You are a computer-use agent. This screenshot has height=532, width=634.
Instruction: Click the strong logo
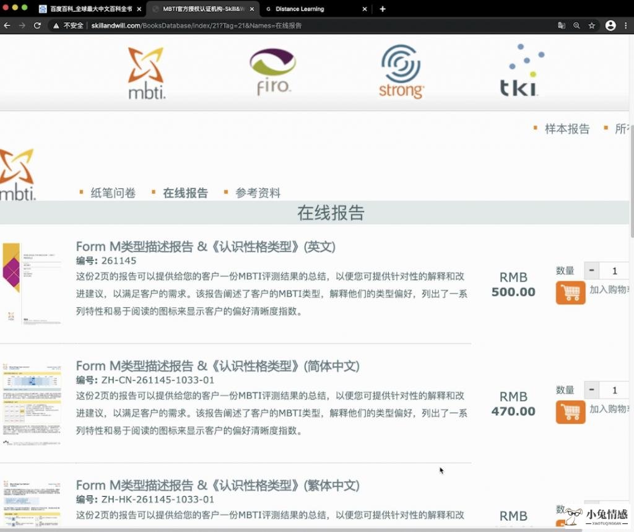point(401,72)
